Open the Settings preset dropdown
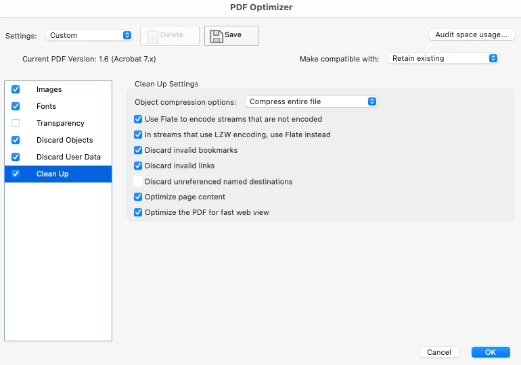Viewport: 521px width, 365px height. tap(89, 35)
